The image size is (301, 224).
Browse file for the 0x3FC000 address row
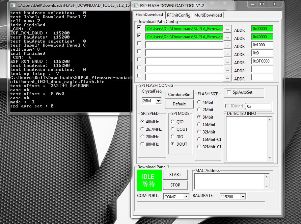click(227, 61)
